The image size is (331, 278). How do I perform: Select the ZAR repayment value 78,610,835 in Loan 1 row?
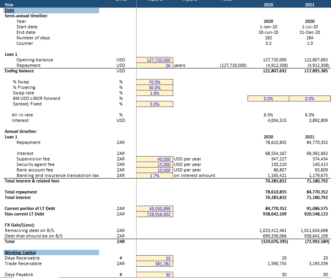[x=276, y=142]
